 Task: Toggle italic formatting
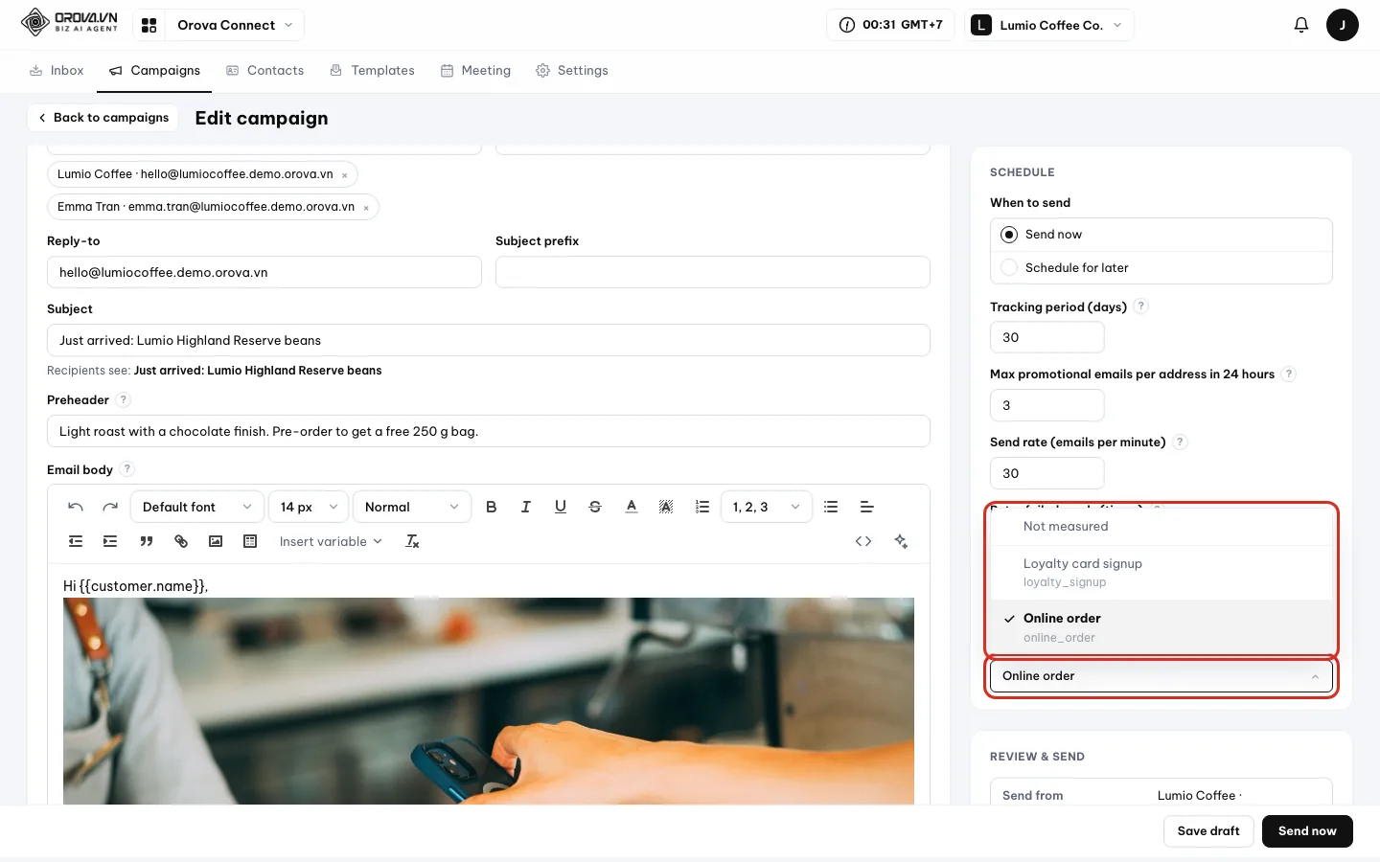point(526,507)
